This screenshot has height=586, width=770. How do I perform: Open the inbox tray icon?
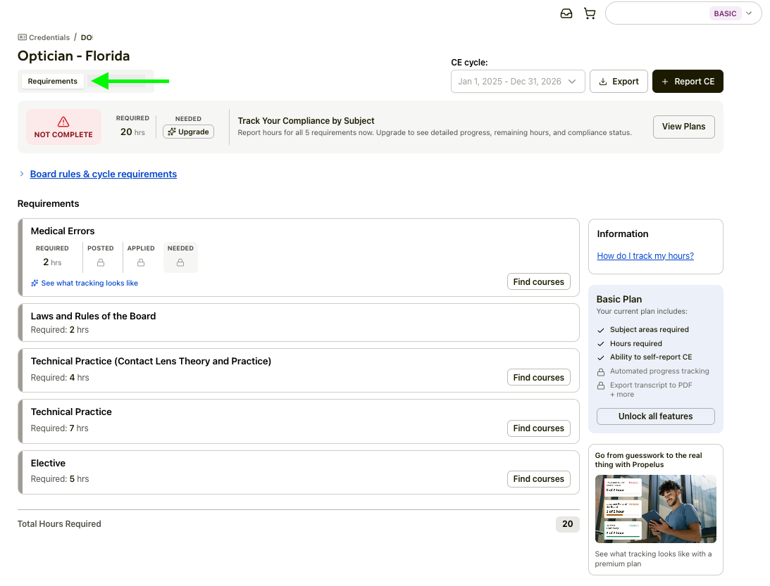(x=566, y=13)
